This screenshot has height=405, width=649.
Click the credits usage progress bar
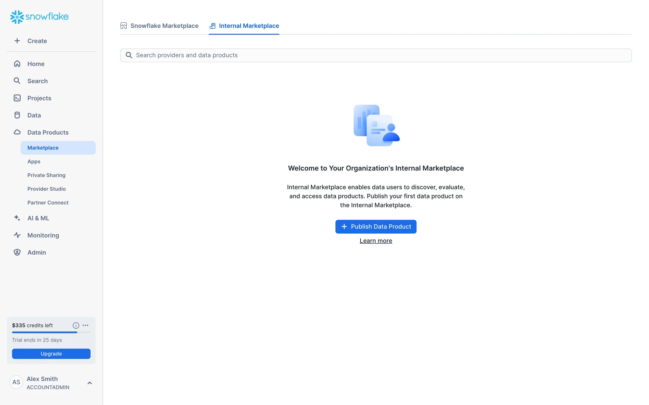51,332
